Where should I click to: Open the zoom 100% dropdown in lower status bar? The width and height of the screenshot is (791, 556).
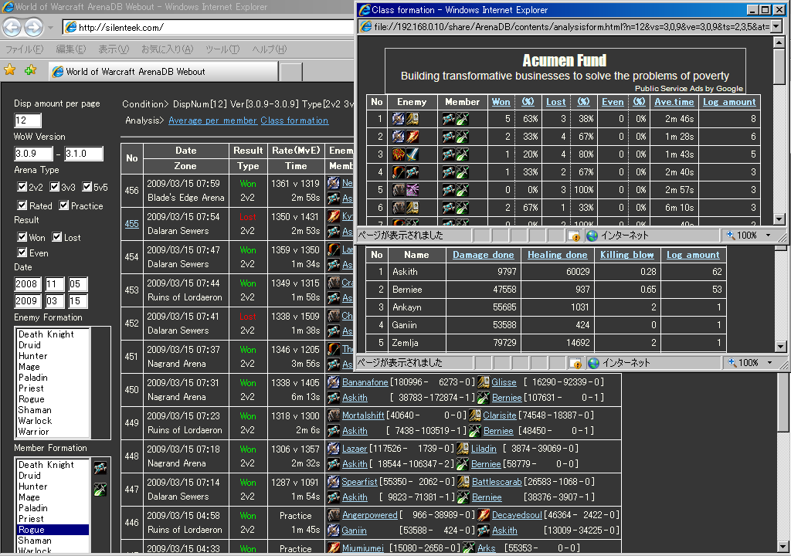pos(770,362)
